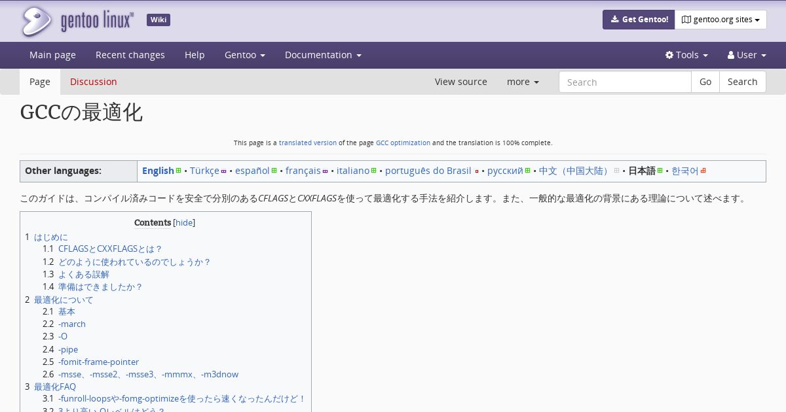
Task: Jump to 1.4 準備はできましたか？
Action: [x=100, y=286]
